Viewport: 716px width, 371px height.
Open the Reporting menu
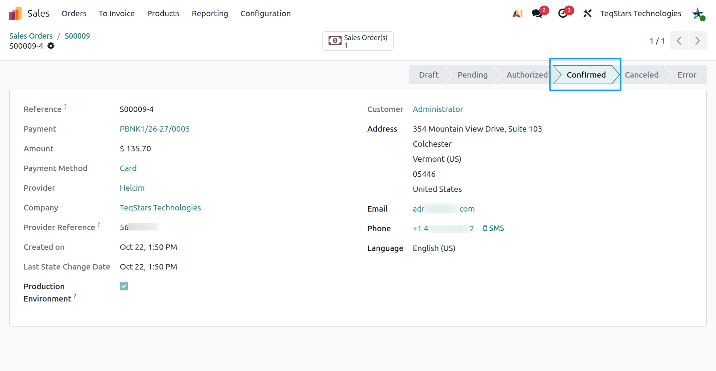[210, 14]
